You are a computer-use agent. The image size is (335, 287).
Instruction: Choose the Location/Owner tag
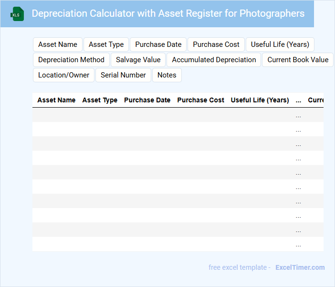(x=63, y=75)
